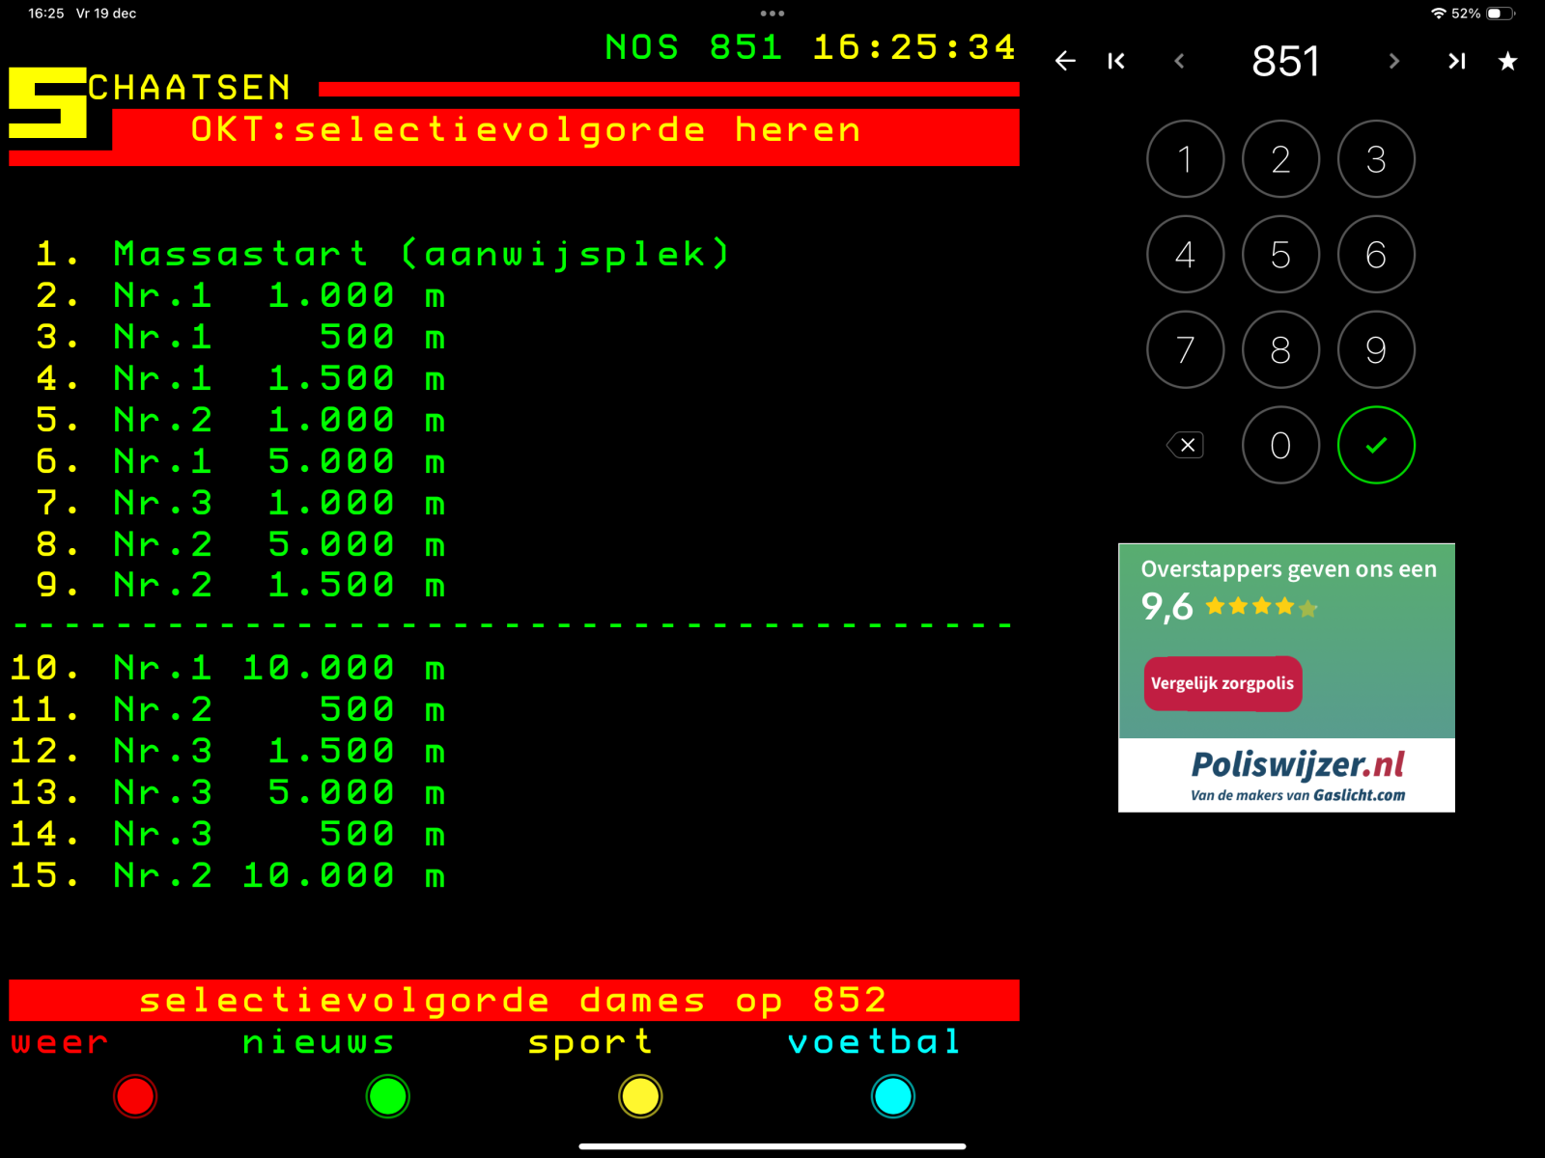Go to previous page chevron
The image size is (1545, 1158).
pyautogui.click(x=1179, y=62)
